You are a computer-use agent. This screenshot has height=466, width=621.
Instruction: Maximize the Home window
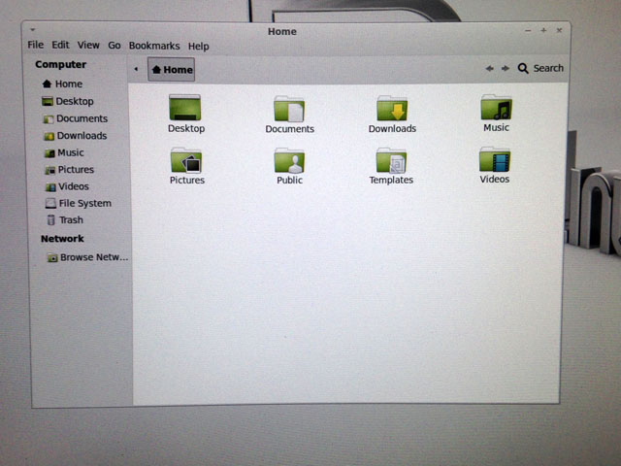543,30
